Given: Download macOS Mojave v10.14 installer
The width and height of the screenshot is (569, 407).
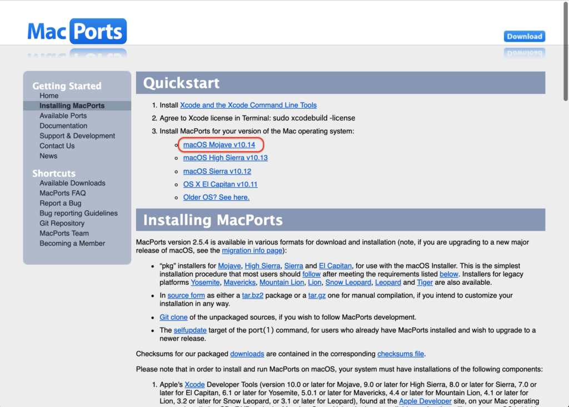Looking at the screenshot, I should [219, 145].
